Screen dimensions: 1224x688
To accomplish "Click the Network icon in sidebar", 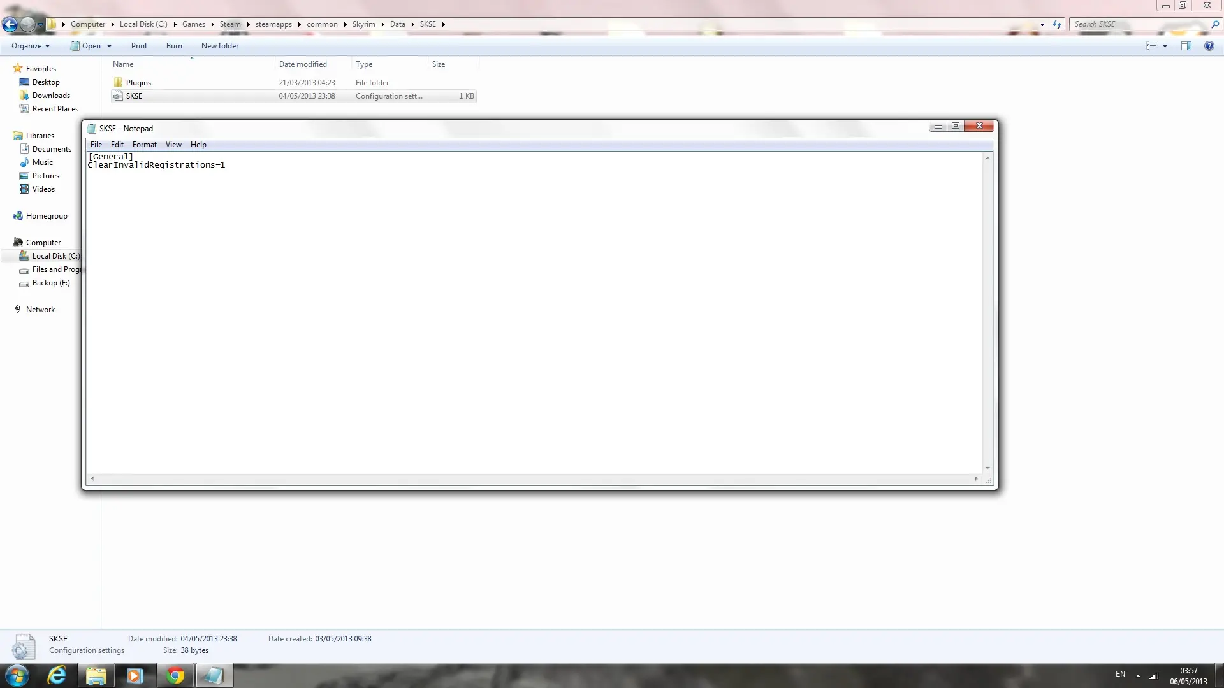I will pyautogui.click(x=18, y=309).
